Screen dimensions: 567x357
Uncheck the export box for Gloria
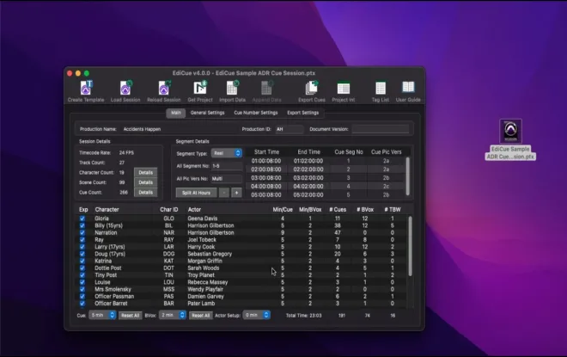(x=82, y=219)
